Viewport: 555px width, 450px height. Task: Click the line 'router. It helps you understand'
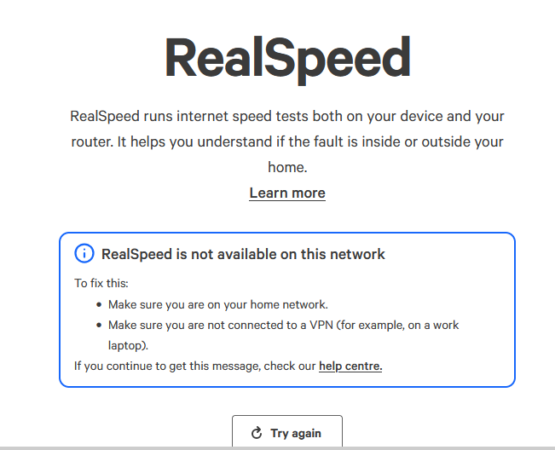point(287,141)
